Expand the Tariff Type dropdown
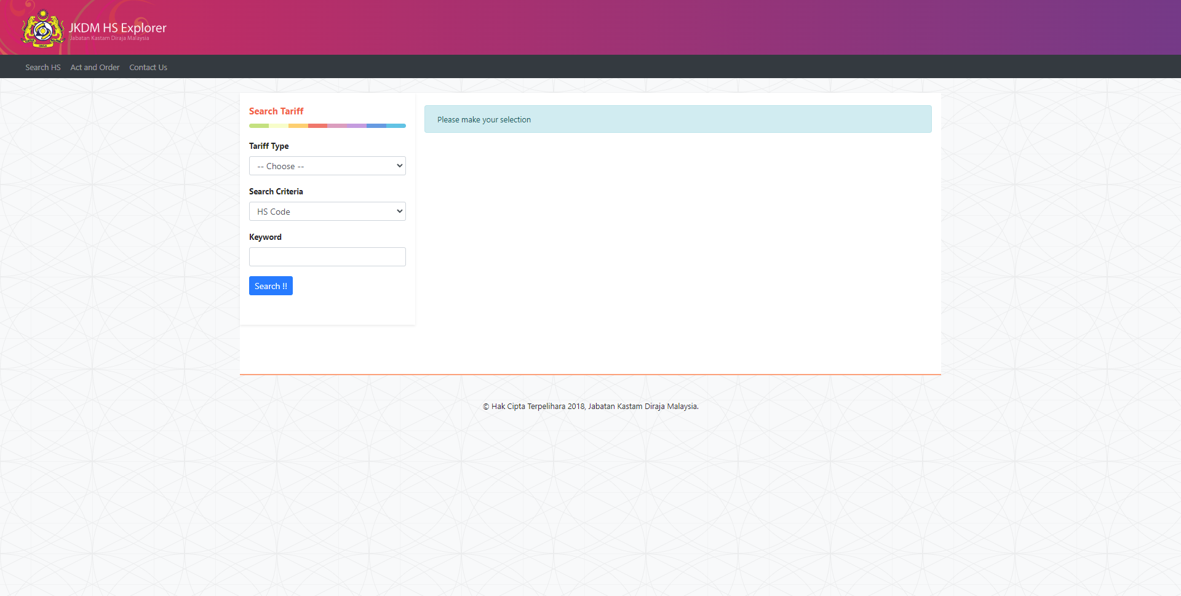This screenshot has width=1181, height=596. 327,166
